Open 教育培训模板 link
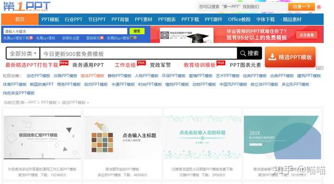Image resolution: width=334 pixels, height=184 pixels. tap(199, 65)
